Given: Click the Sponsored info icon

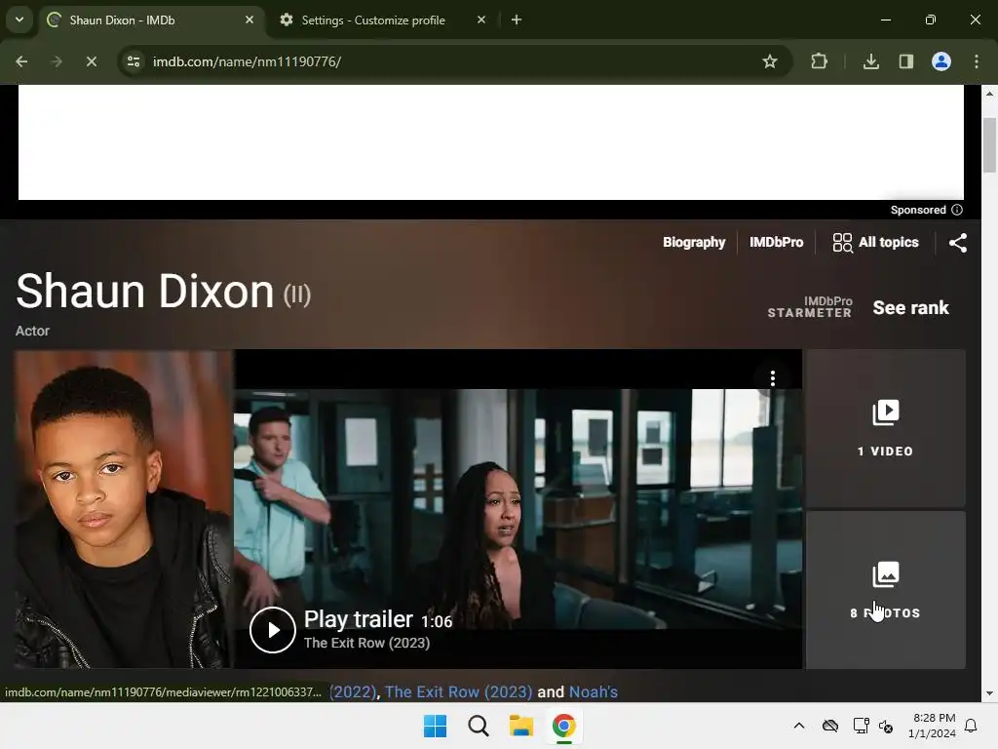Looking at the screenshot, I should (x=957, y=210).
